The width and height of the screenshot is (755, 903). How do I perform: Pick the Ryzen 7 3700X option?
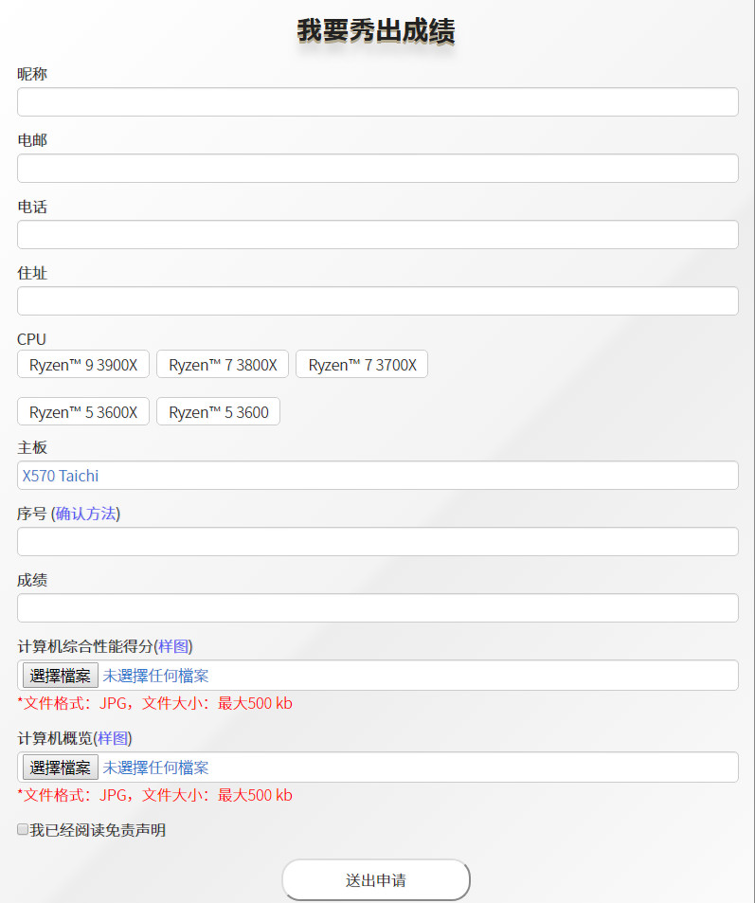coord(362,365)
